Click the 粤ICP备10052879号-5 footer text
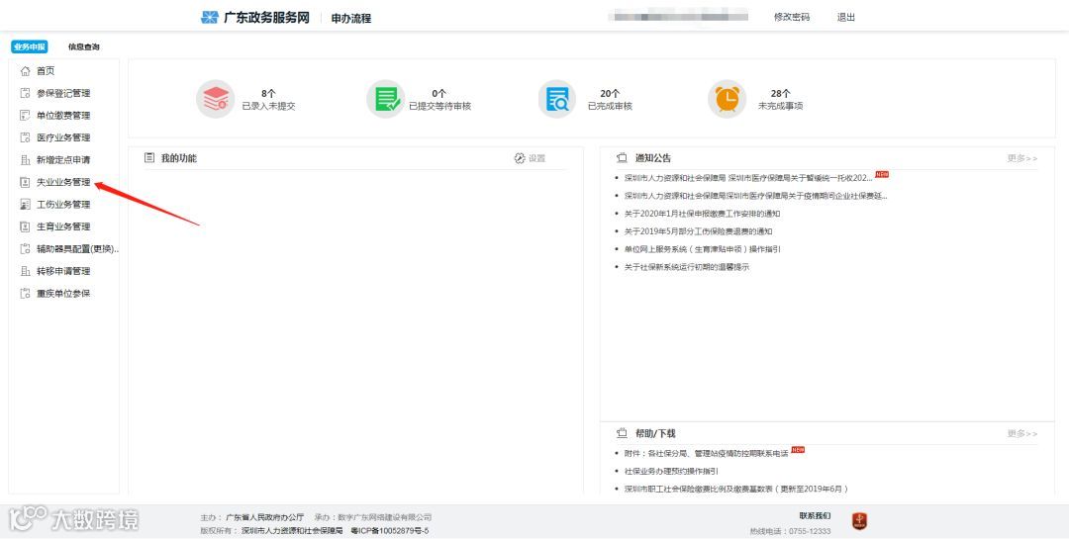 pos(389,531)
